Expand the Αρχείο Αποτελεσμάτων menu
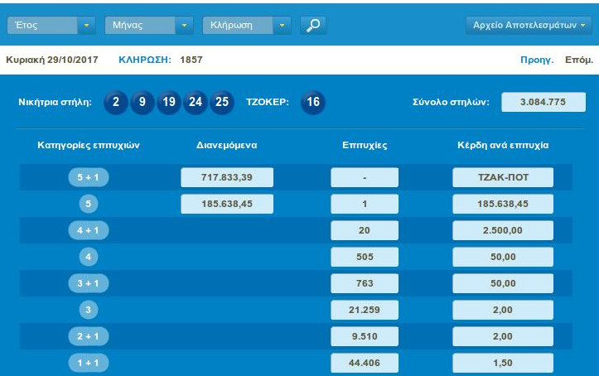The width and height of the screenshot is (599, 376). click(x=529, y=25)
